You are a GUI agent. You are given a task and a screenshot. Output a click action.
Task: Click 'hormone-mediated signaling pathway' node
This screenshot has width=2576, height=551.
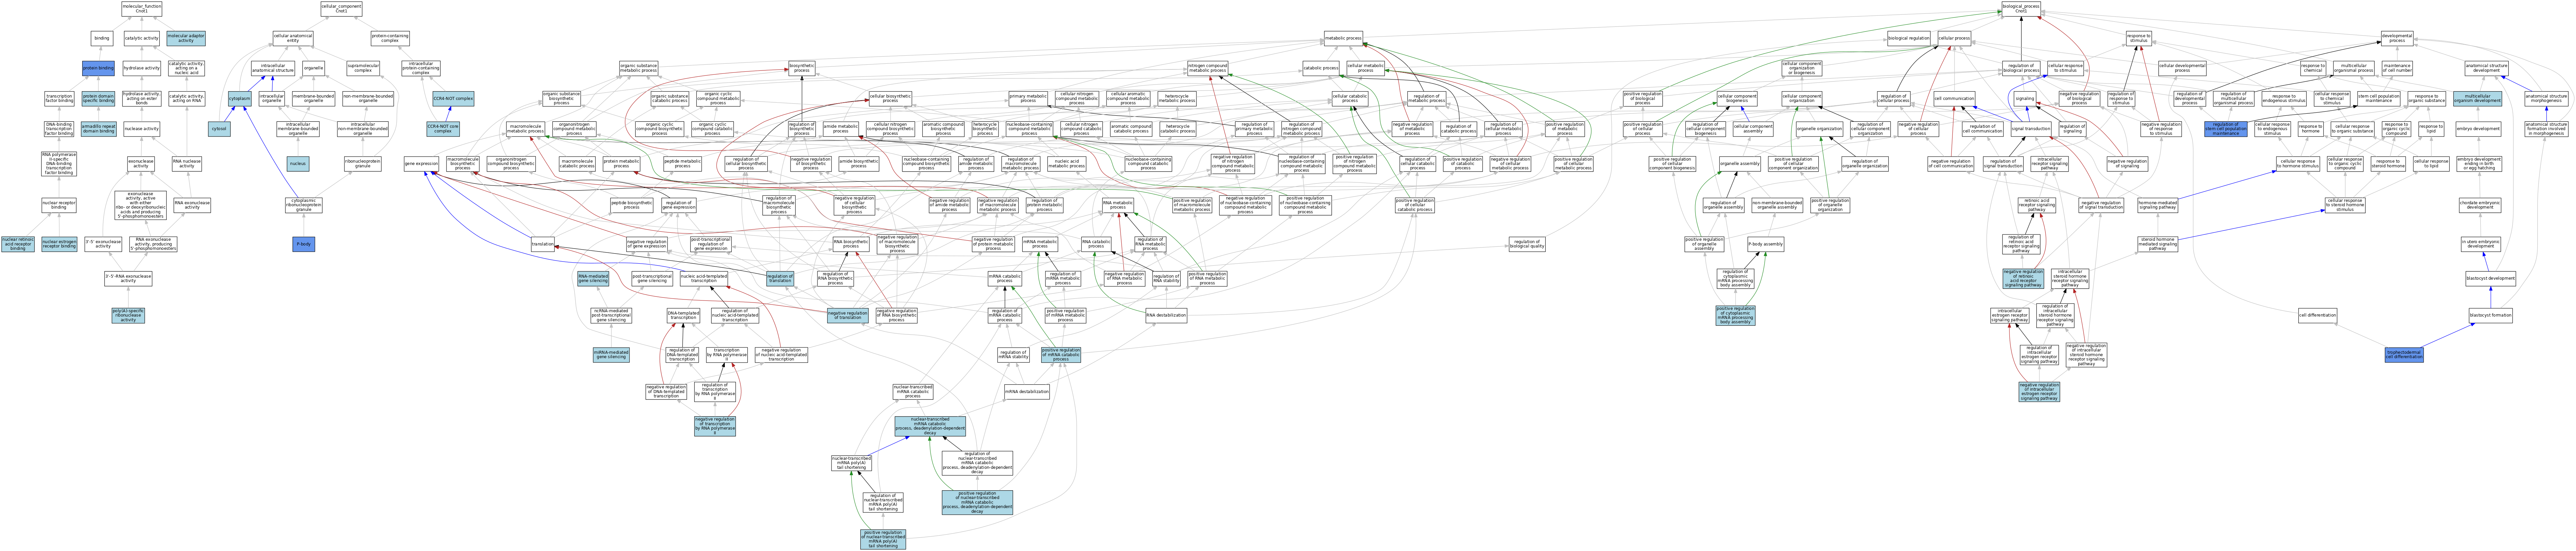tap(2158, 206)
